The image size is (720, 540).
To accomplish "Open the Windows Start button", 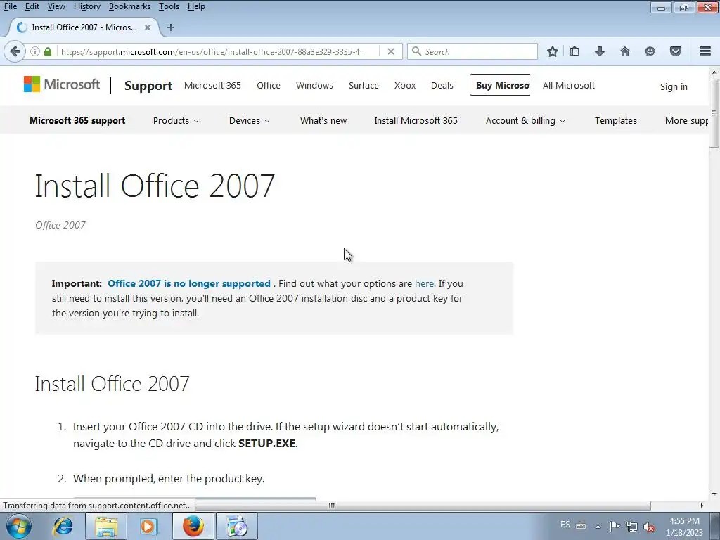I will [19, 526].
